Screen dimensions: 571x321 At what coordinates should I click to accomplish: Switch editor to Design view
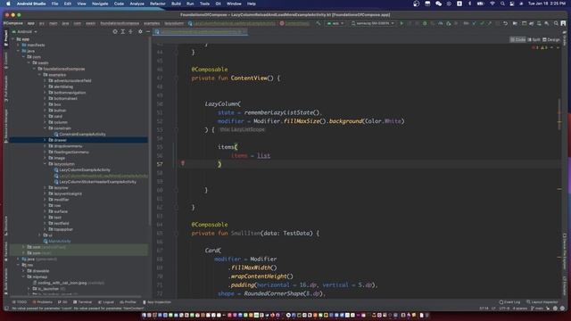click(x=551, y=39)
